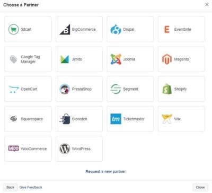Dismiss the dialog with the X icon
This screenshot has height=193, width=212.
tap(207, 5)
